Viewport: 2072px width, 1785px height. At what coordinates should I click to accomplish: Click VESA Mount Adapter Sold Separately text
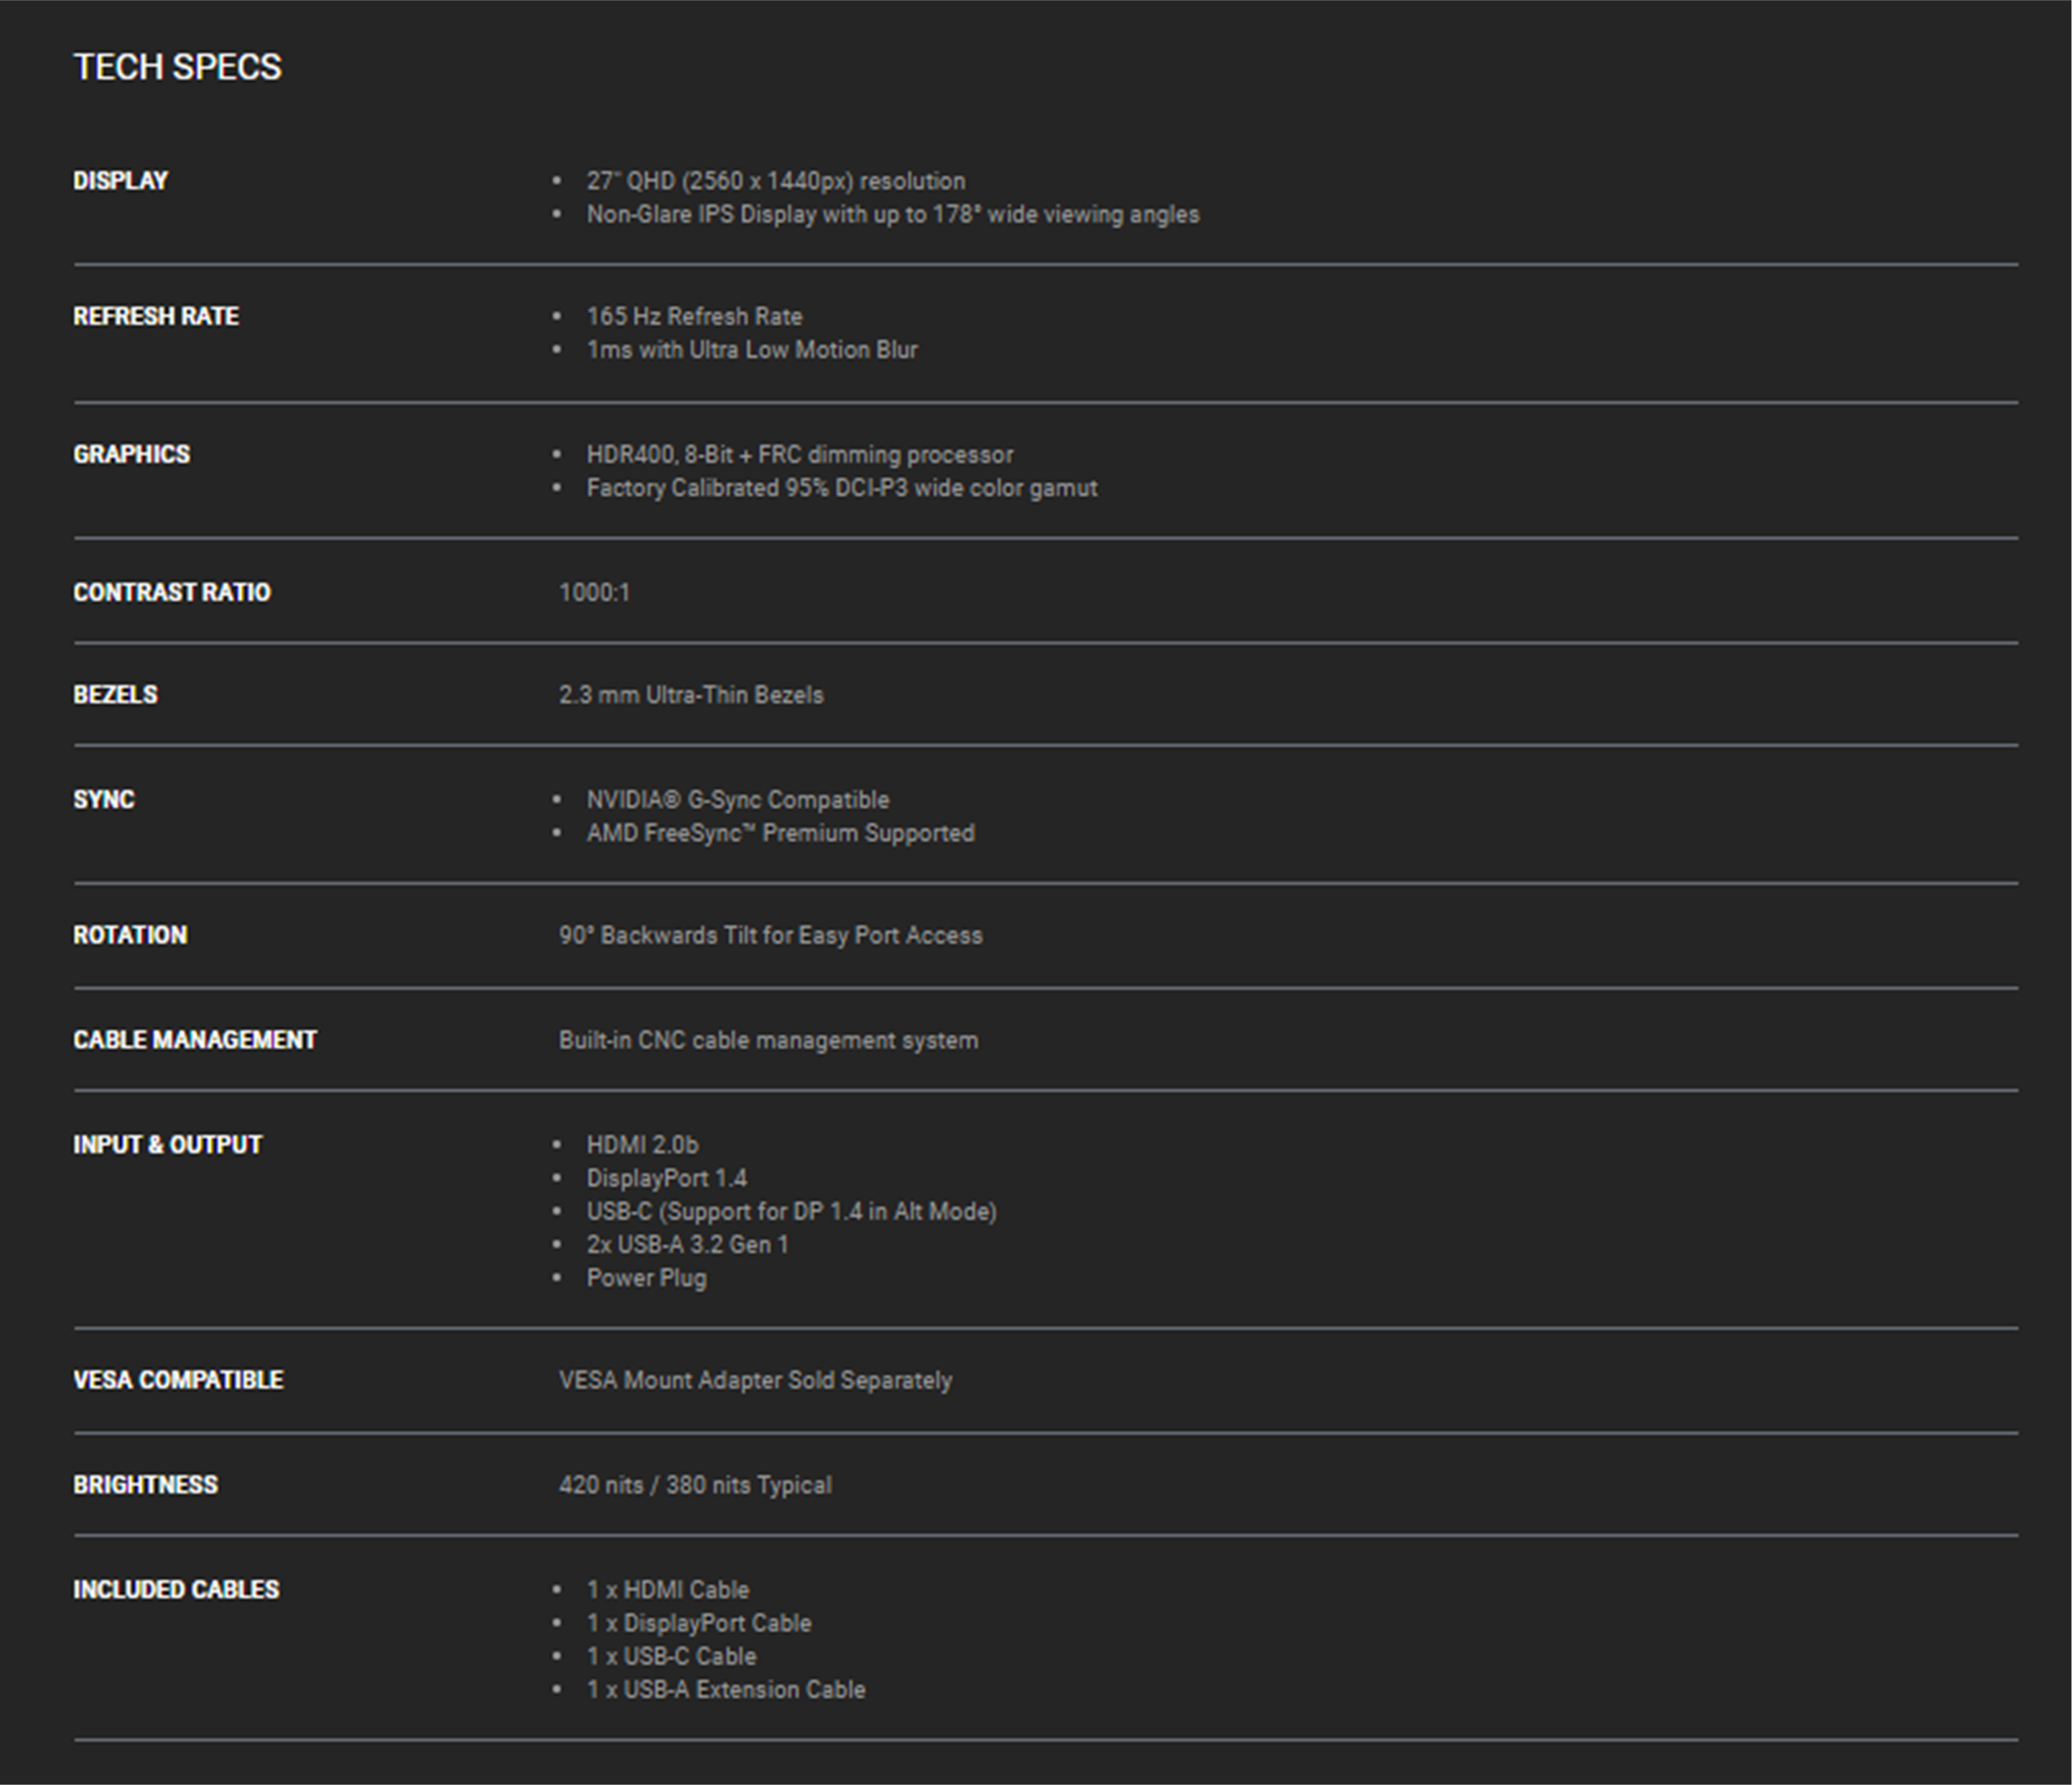click(755, 1380)
